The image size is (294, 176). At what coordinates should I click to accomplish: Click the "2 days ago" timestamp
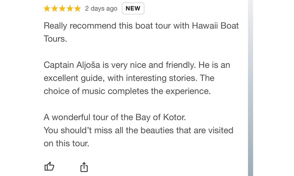[101, 9]
